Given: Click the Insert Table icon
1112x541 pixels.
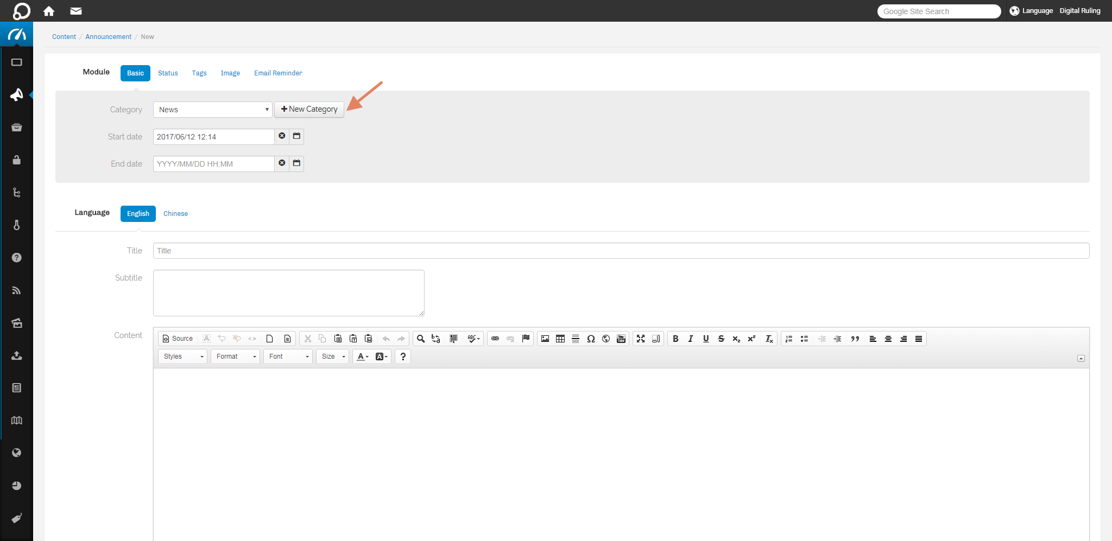Looking at the screenshot, I should click(x=560, y=339).
